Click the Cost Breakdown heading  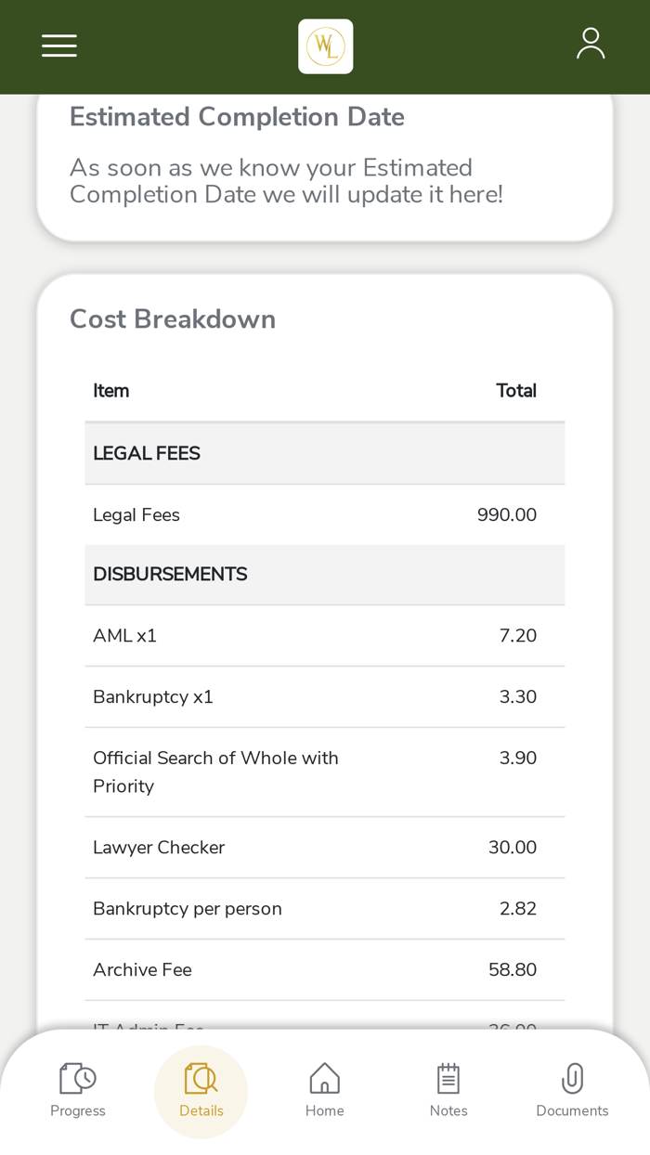(x=173, y=318)
